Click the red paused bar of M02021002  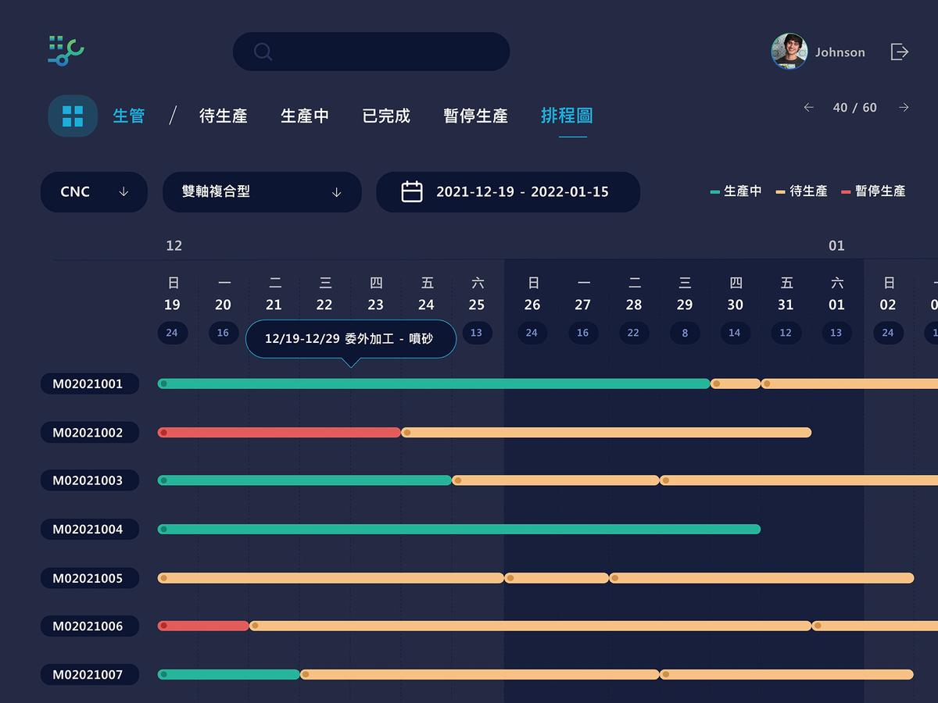279,433
